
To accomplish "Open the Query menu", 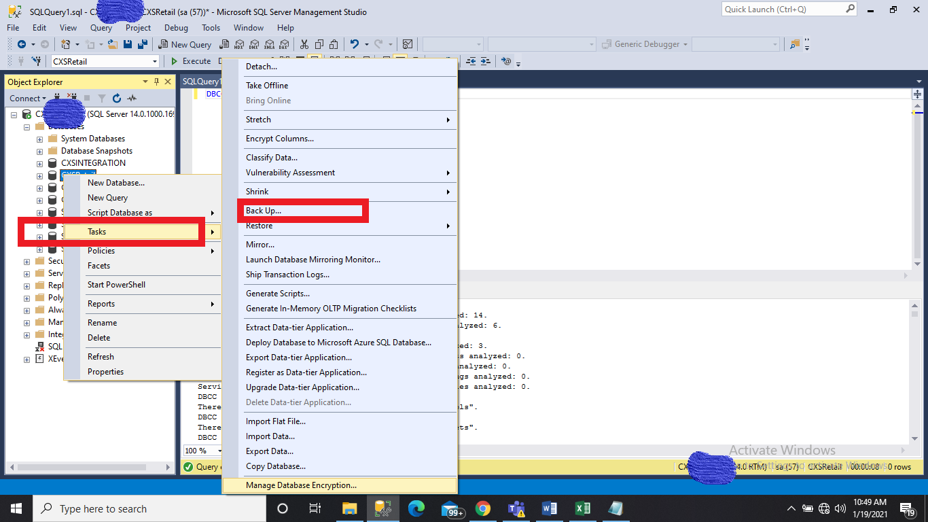I will (101, 28).
